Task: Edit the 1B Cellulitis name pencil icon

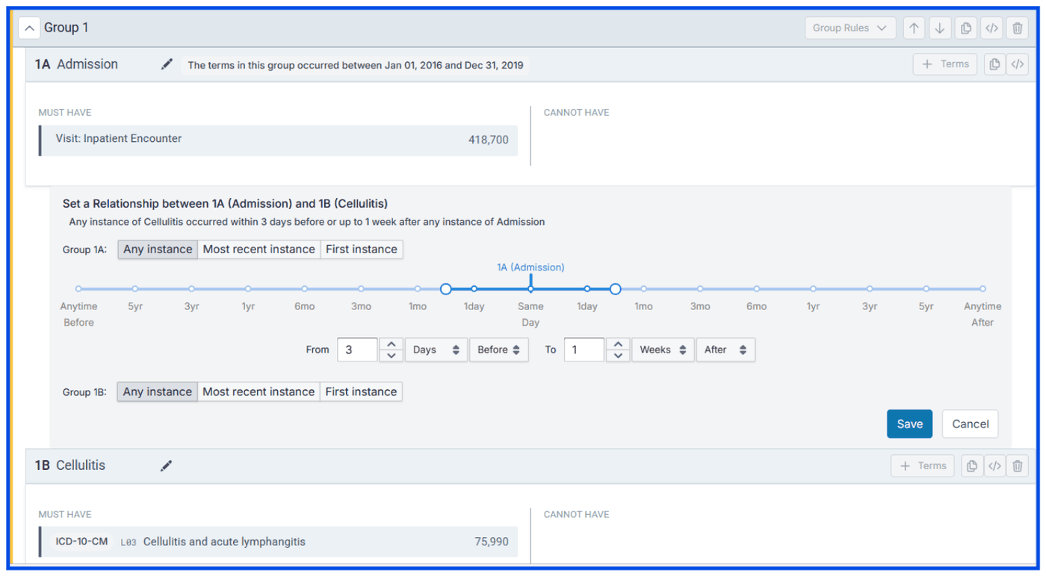Action: pos(166,466)
